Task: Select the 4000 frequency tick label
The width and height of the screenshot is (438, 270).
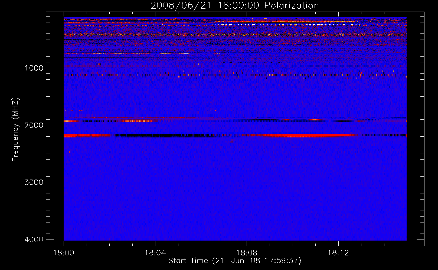Action: coord(34,239)
